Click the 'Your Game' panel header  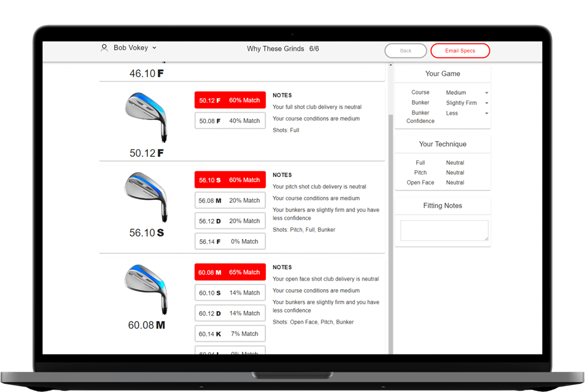point(442,73)
